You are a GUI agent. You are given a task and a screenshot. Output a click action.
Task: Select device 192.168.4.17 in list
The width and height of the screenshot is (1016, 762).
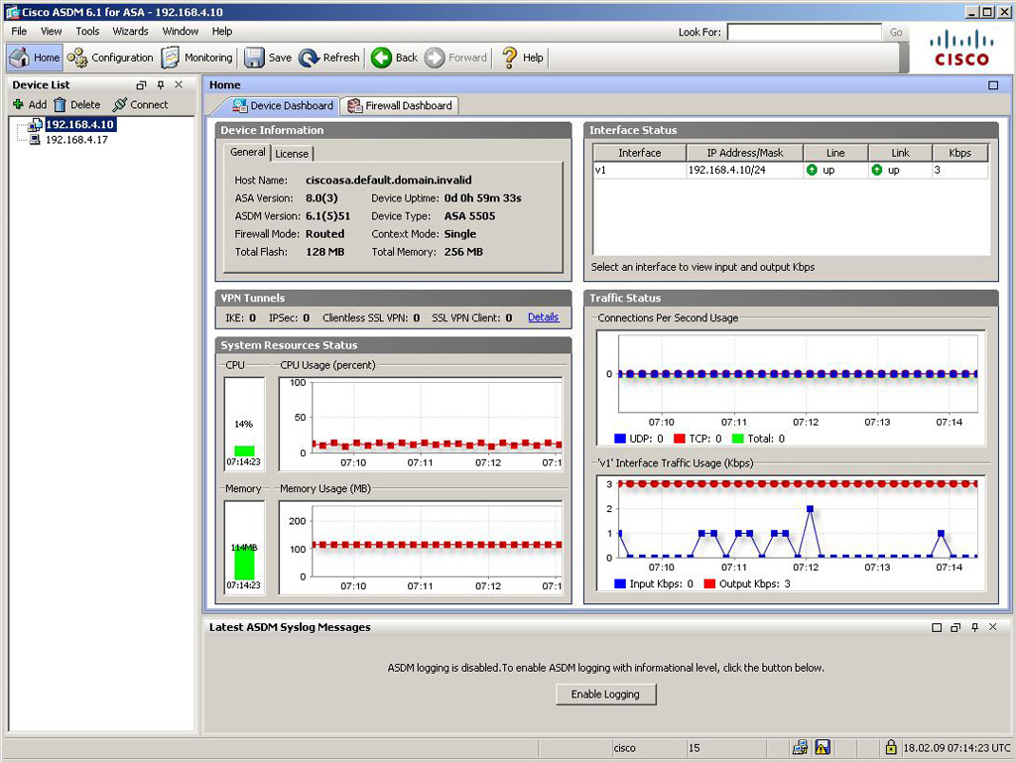76,139
